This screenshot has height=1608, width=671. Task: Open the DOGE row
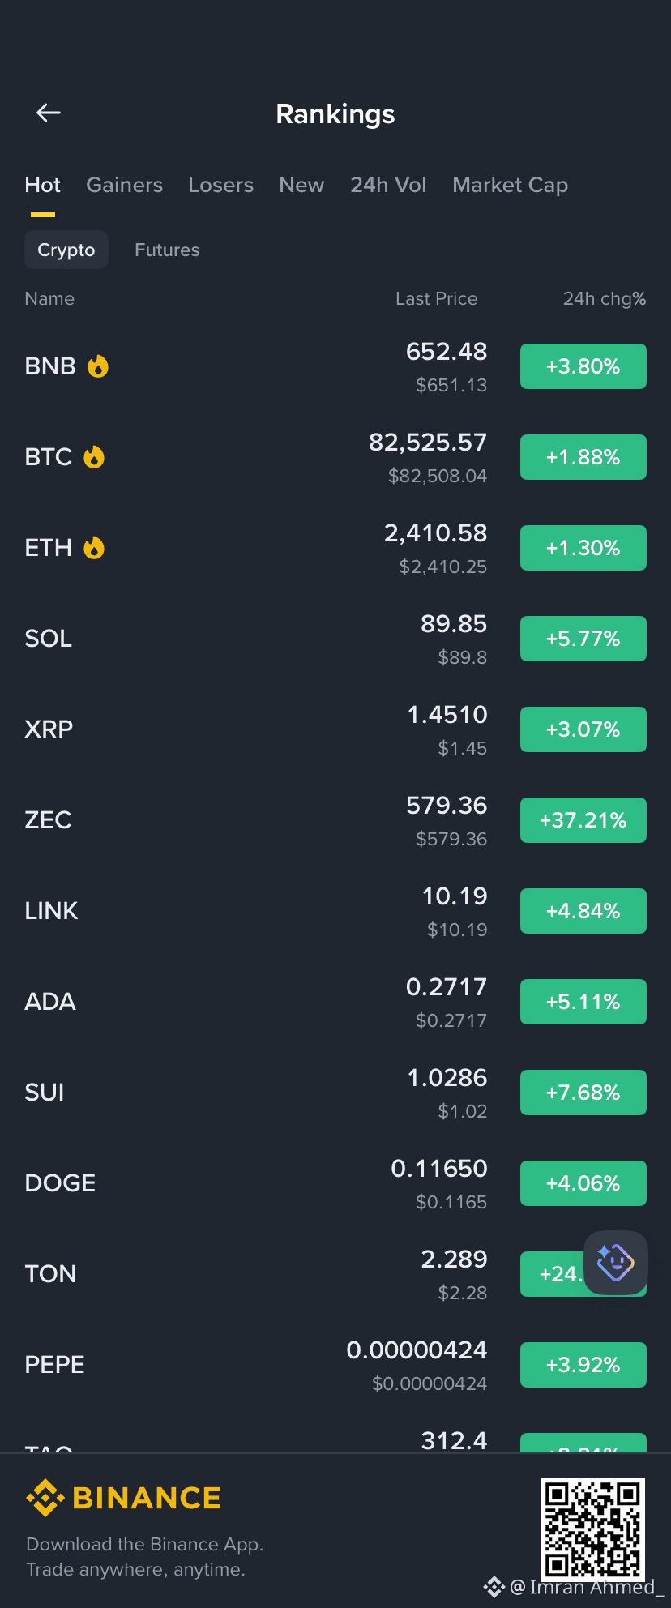pyautogui.click(x=335, y=1183)
